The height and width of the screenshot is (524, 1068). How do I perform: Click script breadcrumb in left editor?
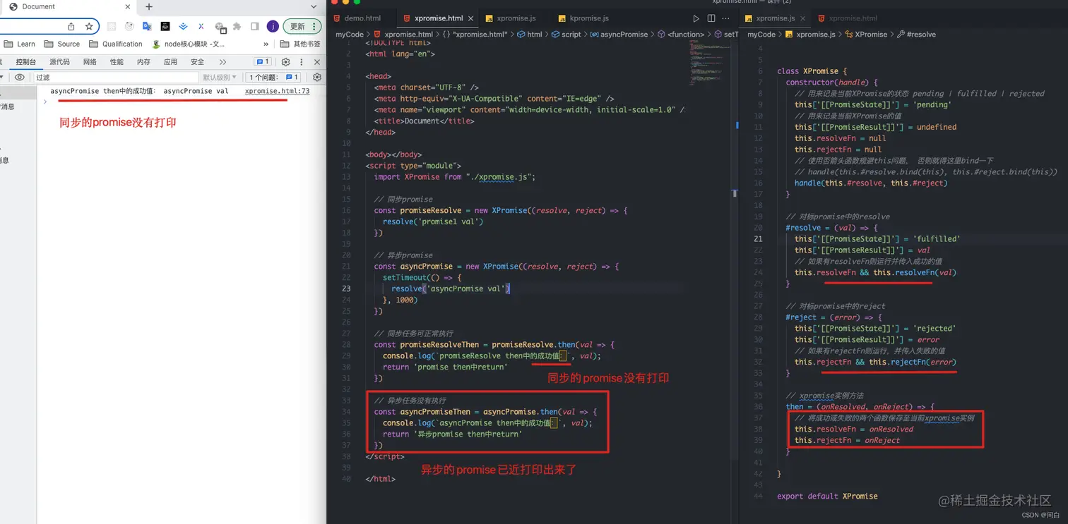click(x=566, y=34)
